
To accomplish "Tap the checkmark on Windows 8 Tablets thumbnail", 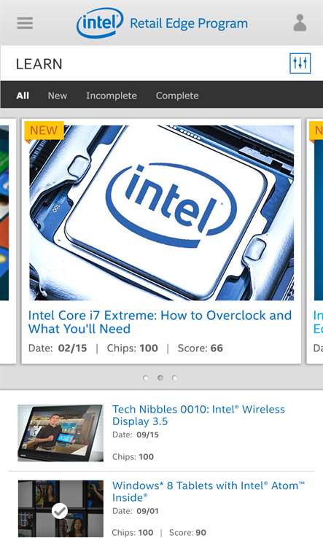I will click(x=60, y=512).
